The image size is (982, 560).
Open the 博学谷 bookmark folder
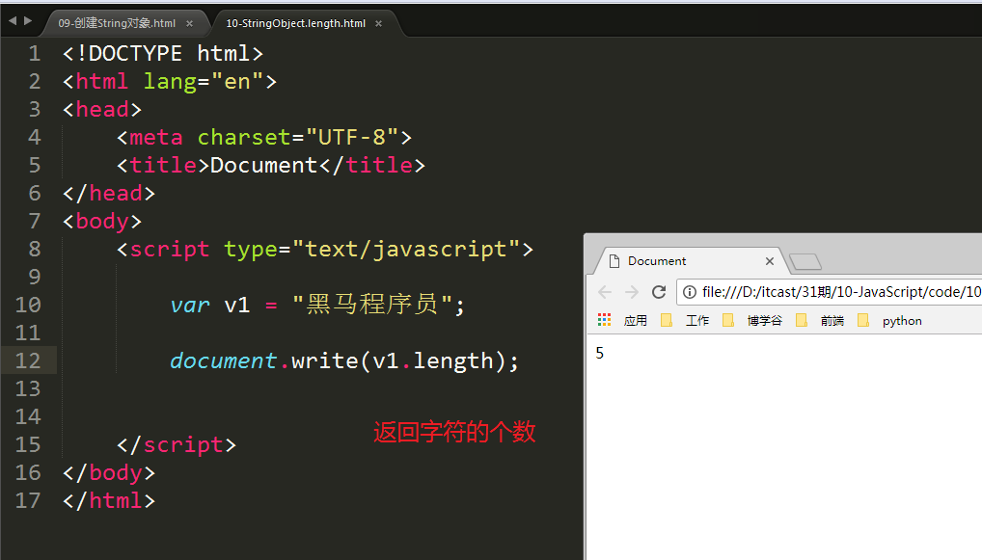[752, 320]
